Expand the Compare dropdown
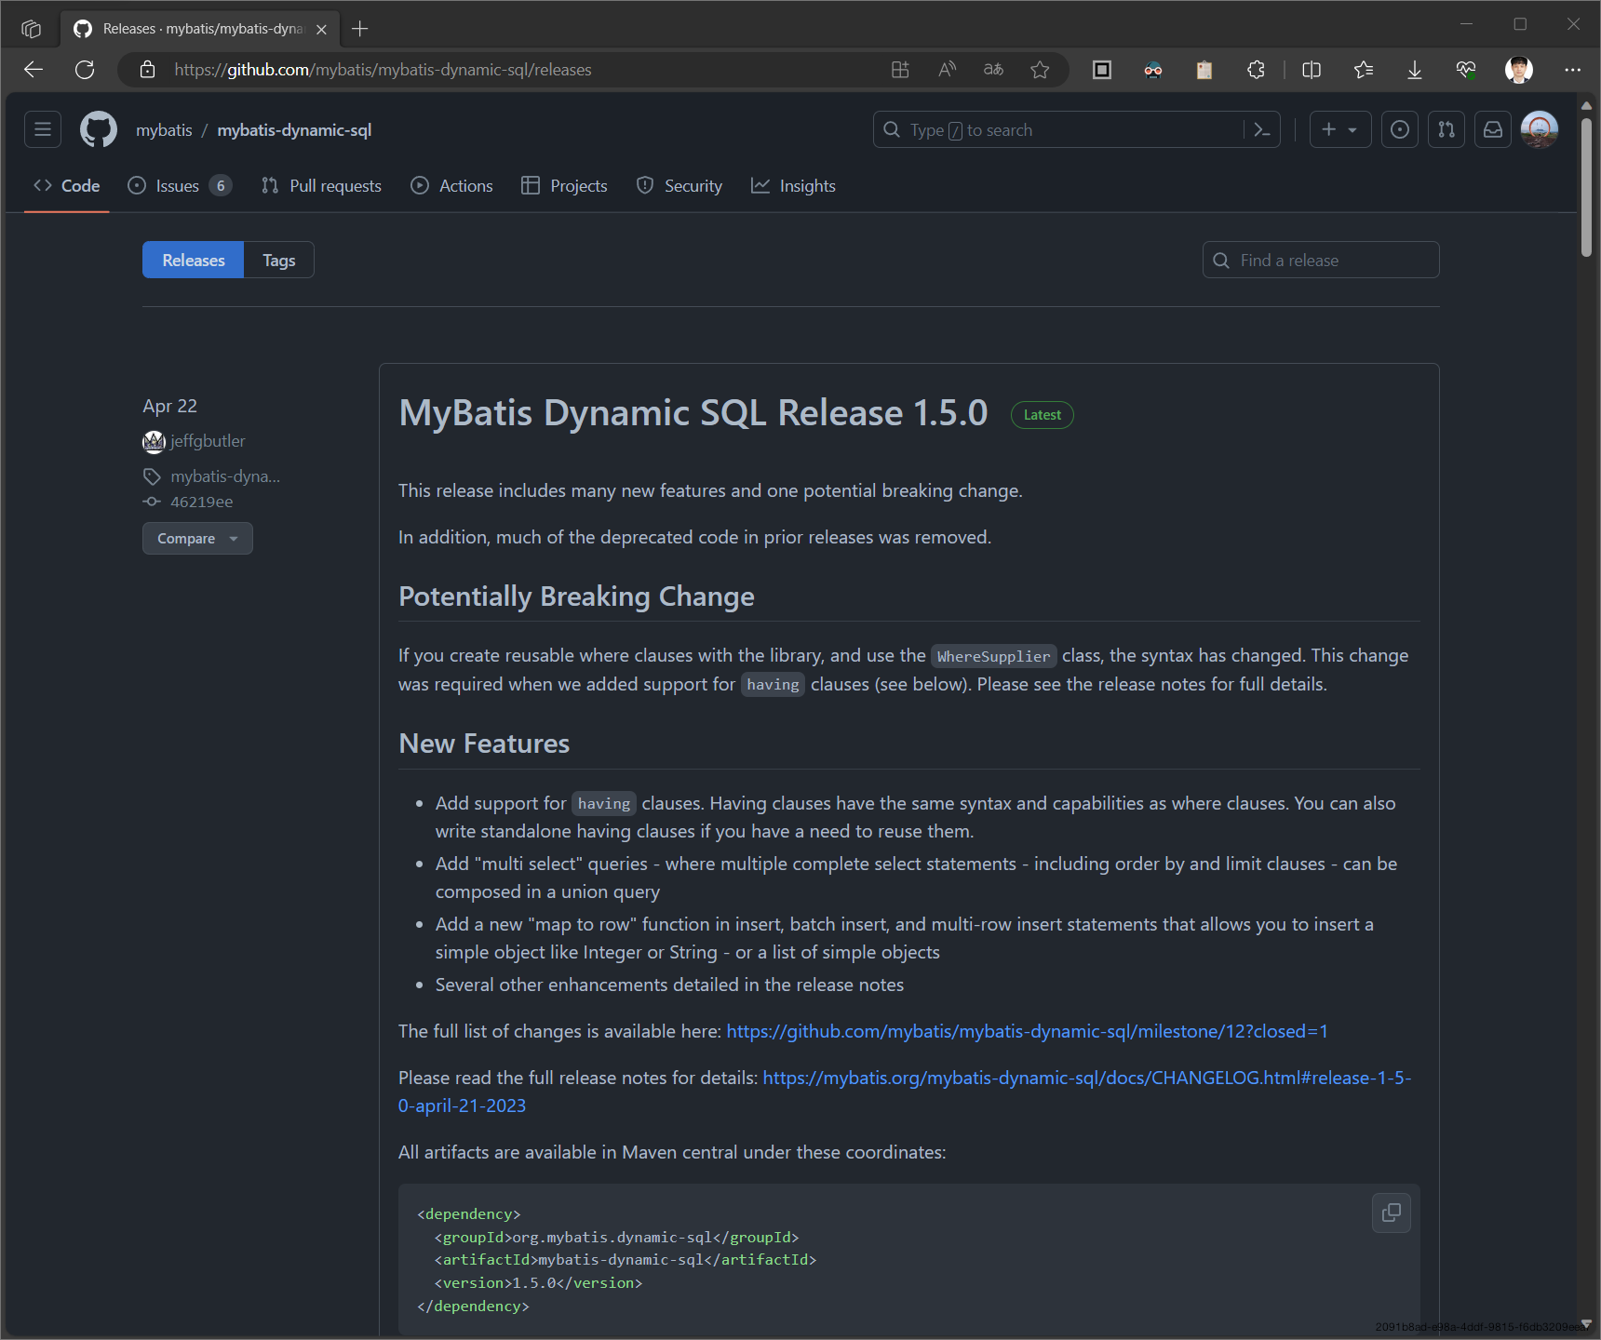This screenshot has height=1340, width=1601. pos(197,538)
